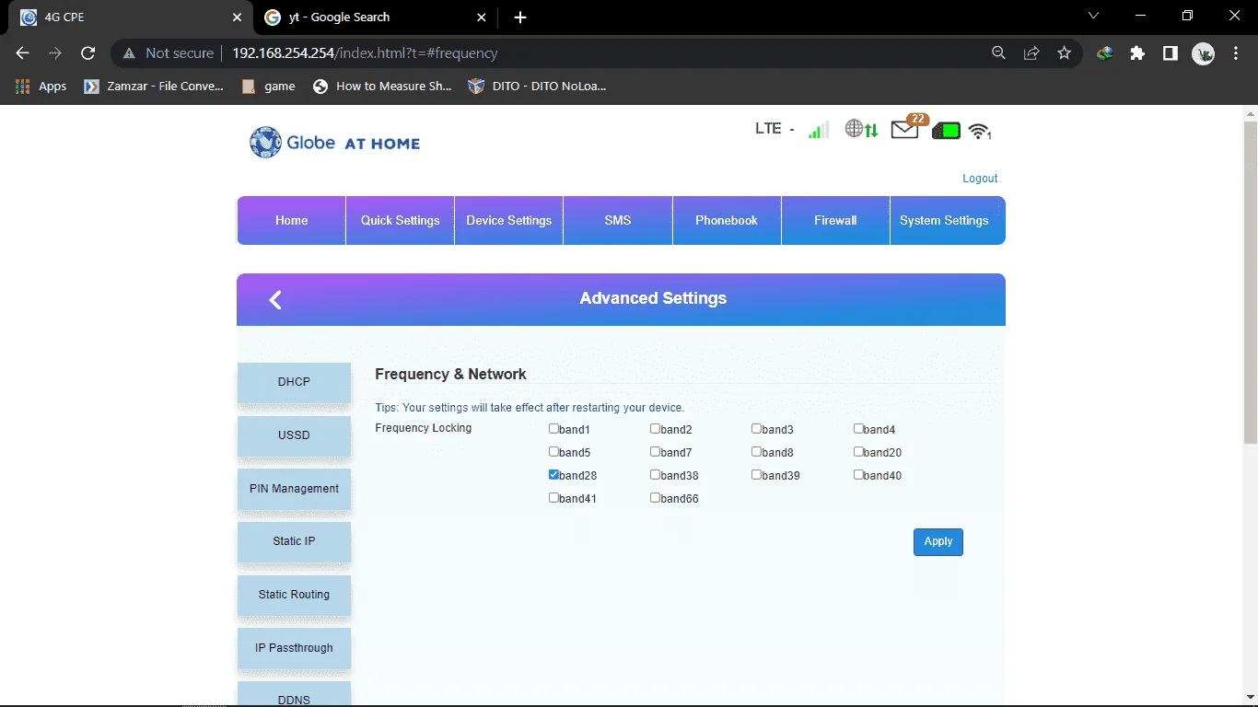Open the DITO NoLoad bookmark

[x=537, y=86]
